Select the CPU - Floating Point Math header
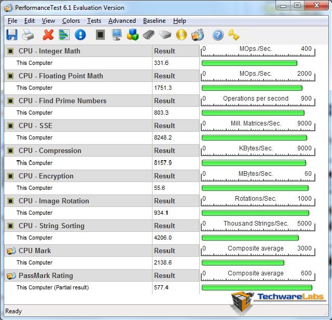332x320 pixels. 61,76
